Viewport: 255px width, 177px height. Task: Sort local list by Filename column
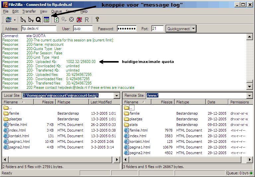point(18,102)
